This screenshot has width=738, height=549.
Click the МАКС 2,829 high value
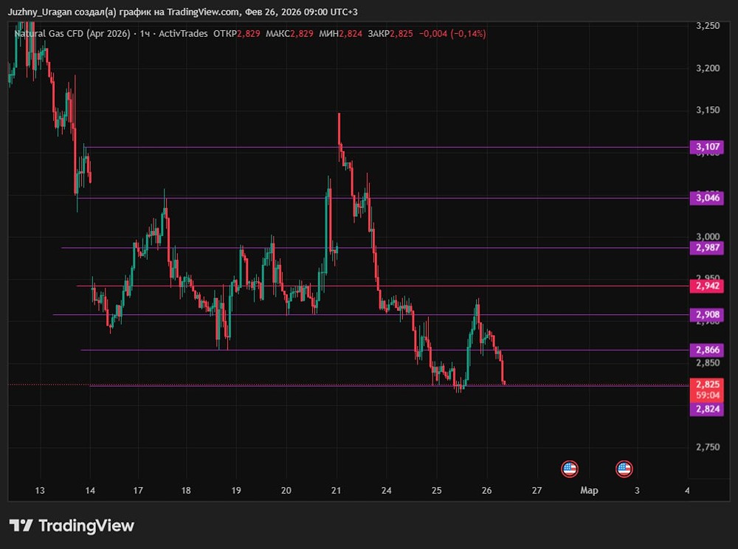(x=289, y=33)
